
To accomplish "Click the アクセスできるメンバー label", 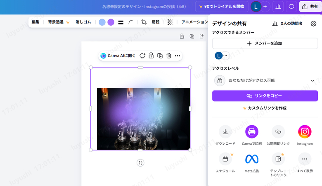I will coord(233,33).
